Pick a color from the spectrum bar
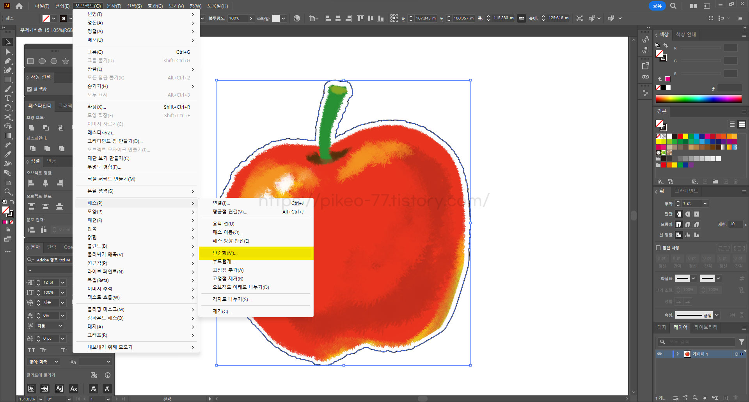This screenshot has width=749, height=402. click(x=699, y=99)
